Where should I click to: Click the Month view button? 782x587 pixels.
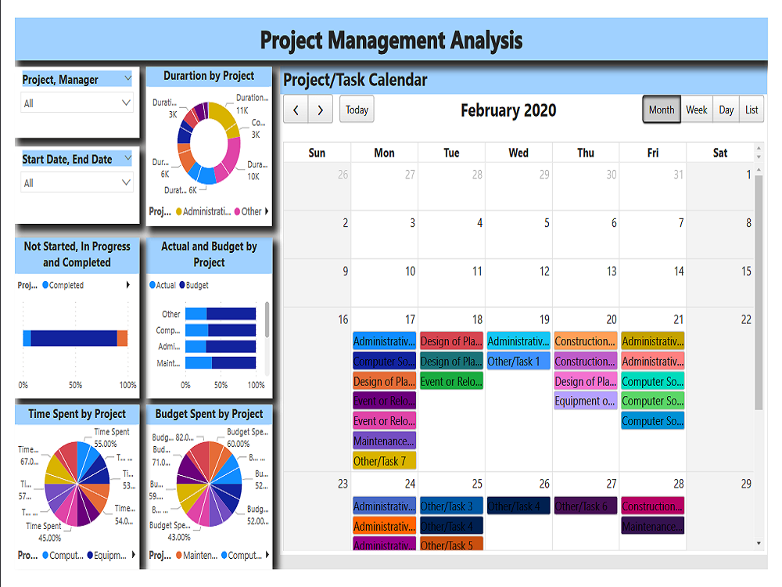[x=662, y=110]
